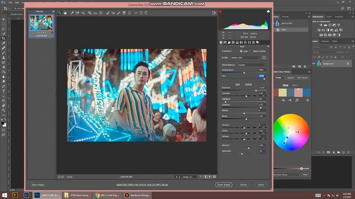The image size is (355, 199).
Task: Click the Cancel button in Camera Raw
Action: [244, 185]
